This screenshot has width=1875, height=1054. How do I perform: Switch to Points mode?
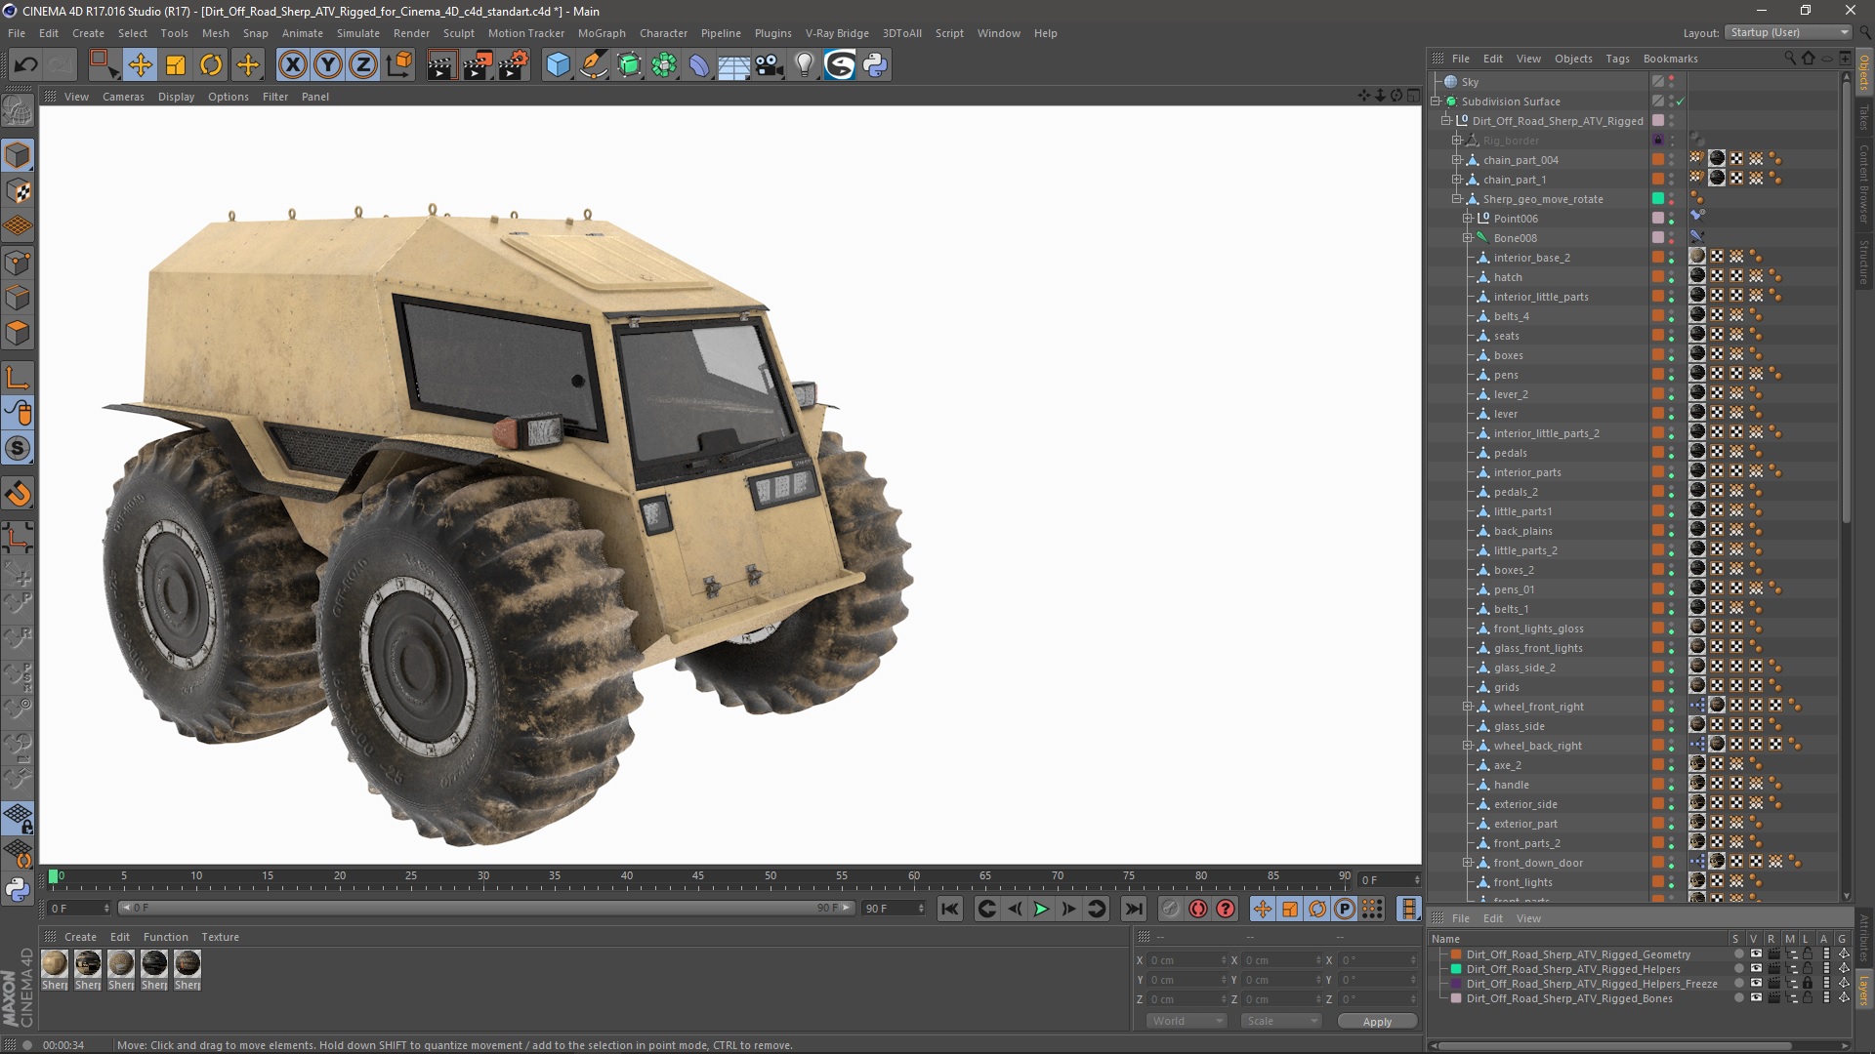[x=18, y=263]
